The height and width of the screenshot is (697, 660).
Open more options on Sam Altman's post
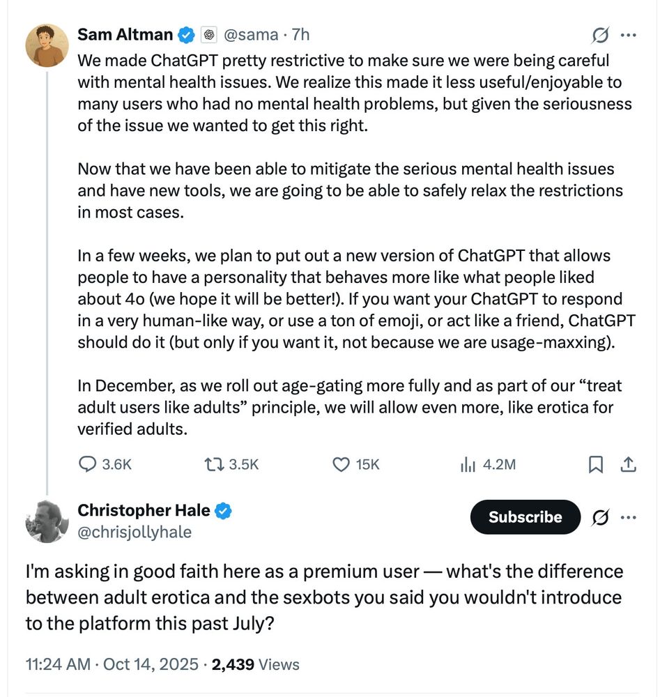tap(628, 35)
